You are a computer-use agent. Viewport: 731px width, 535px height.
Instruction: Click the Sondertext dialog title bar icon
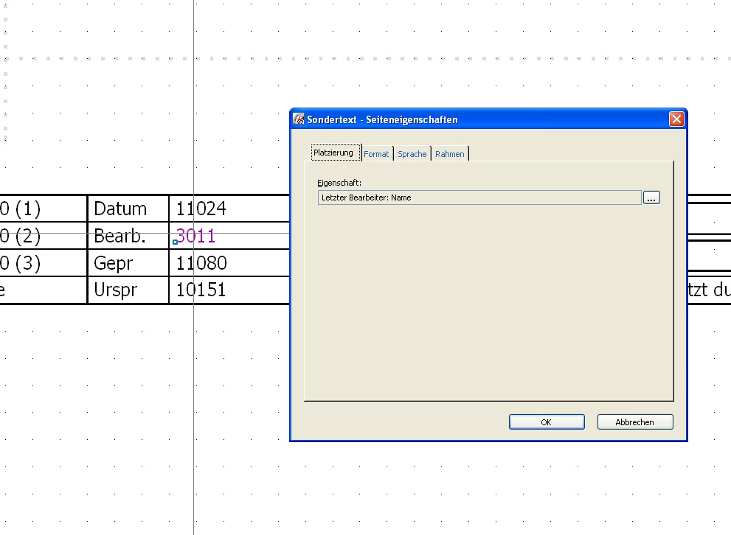[x=299, y=119]
